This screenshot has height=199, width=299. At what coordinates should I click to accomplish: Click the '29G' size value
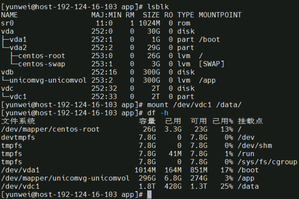154,48
